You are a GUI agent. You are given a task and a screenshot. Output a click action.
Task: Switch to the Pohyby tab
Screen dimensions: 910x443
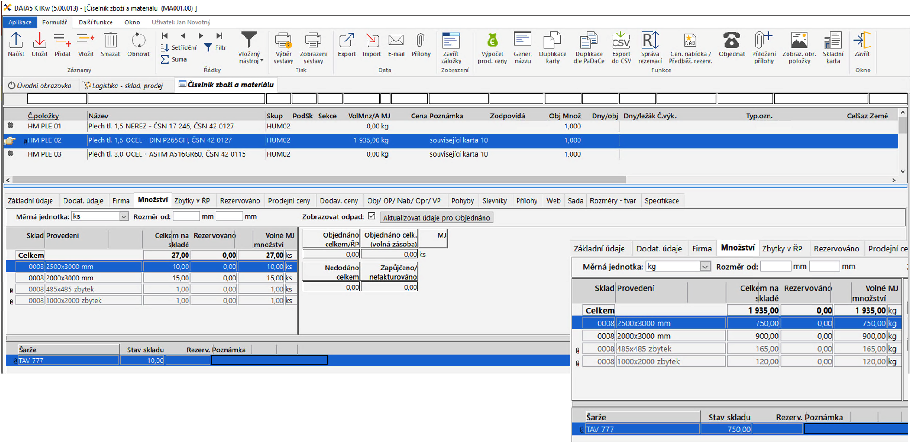(462, 201)
